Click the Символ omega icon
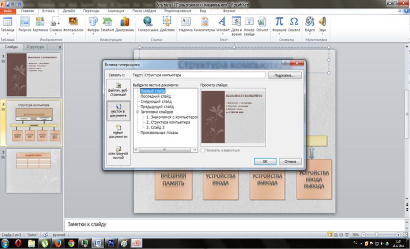410x249 pixels. click(294, 23)
